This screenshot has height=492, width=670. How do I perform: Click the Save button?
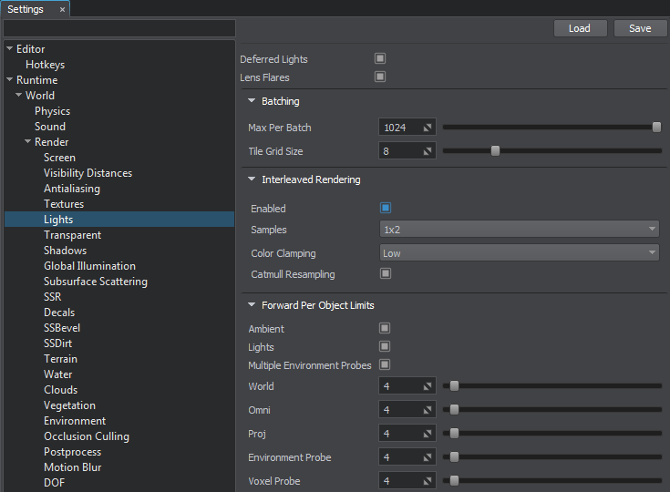coord(640,28)
